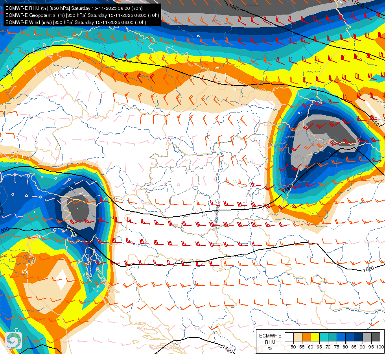The width and height of the screenshot is (385, 354).
Task: Click the dark grey legend swatch for 95-100%
Action: coord(376,337)
